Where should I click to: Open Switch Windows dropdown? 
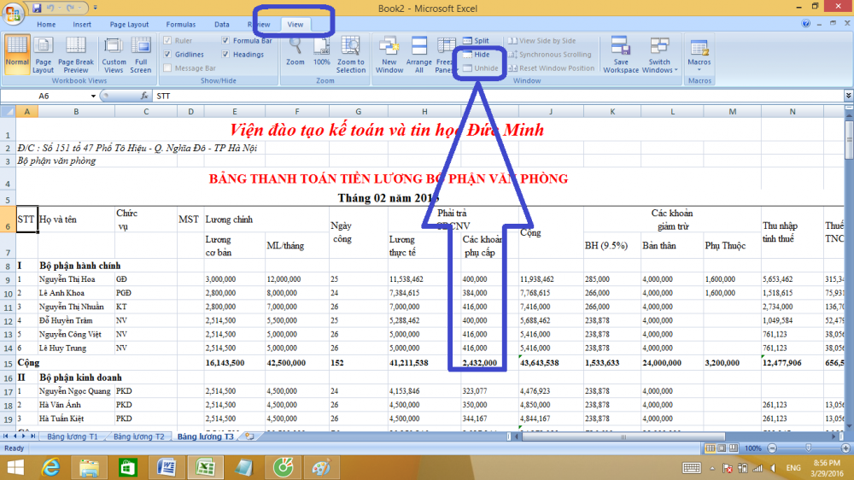[659, 54]
